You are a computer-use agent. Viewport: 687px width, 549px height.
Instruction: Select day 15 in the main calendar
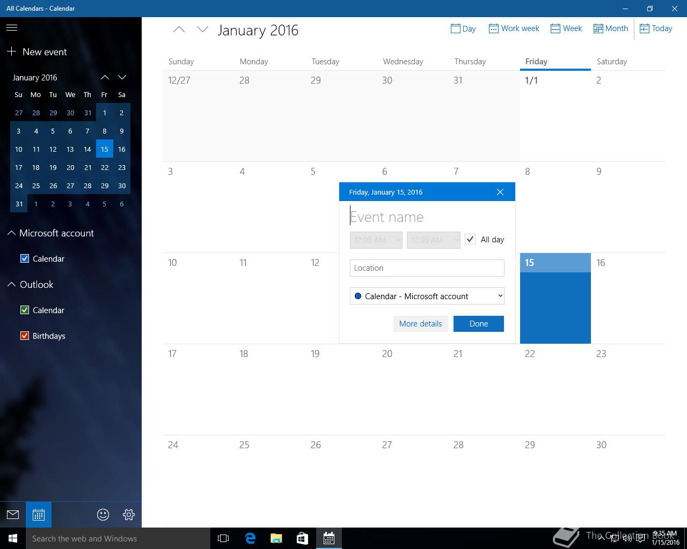[x=556, y=298]
